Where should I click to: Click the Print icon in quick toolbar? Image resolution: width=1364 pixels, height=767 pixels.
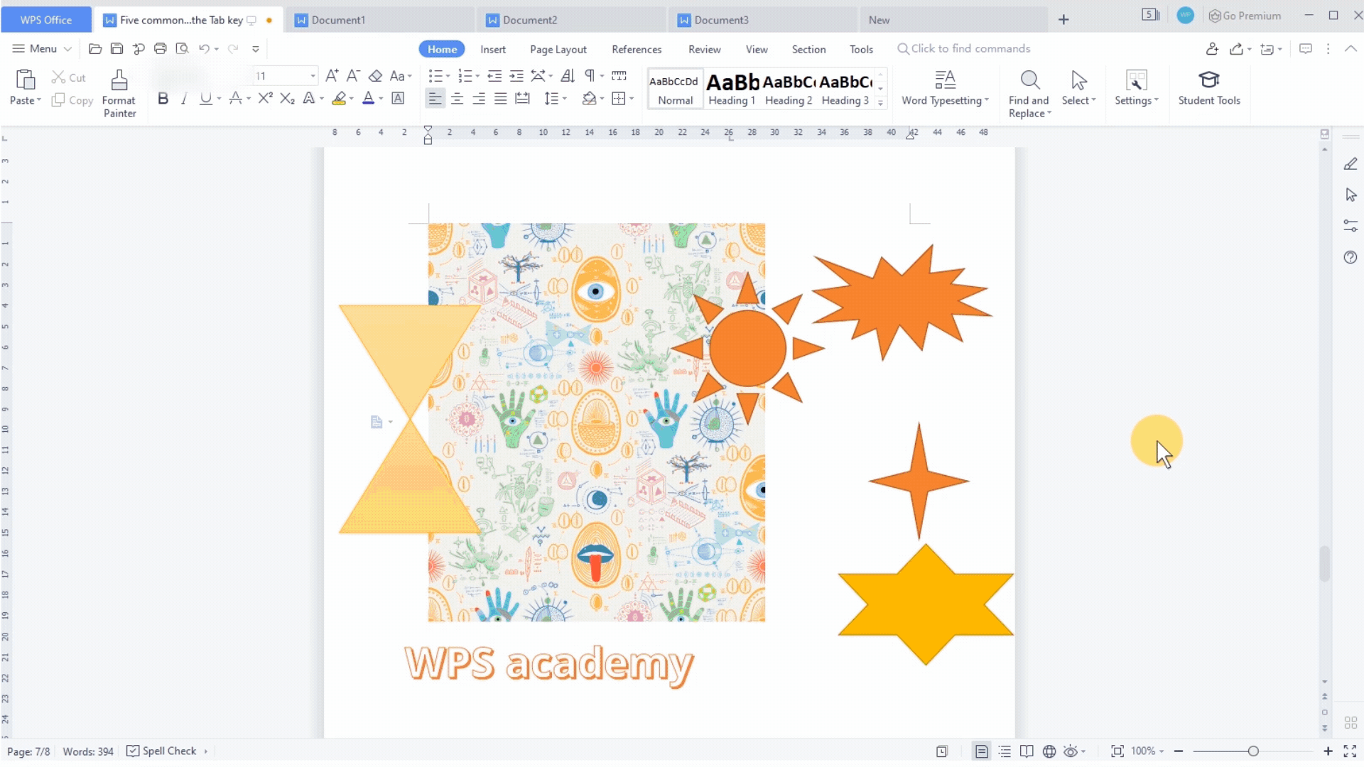161,48
